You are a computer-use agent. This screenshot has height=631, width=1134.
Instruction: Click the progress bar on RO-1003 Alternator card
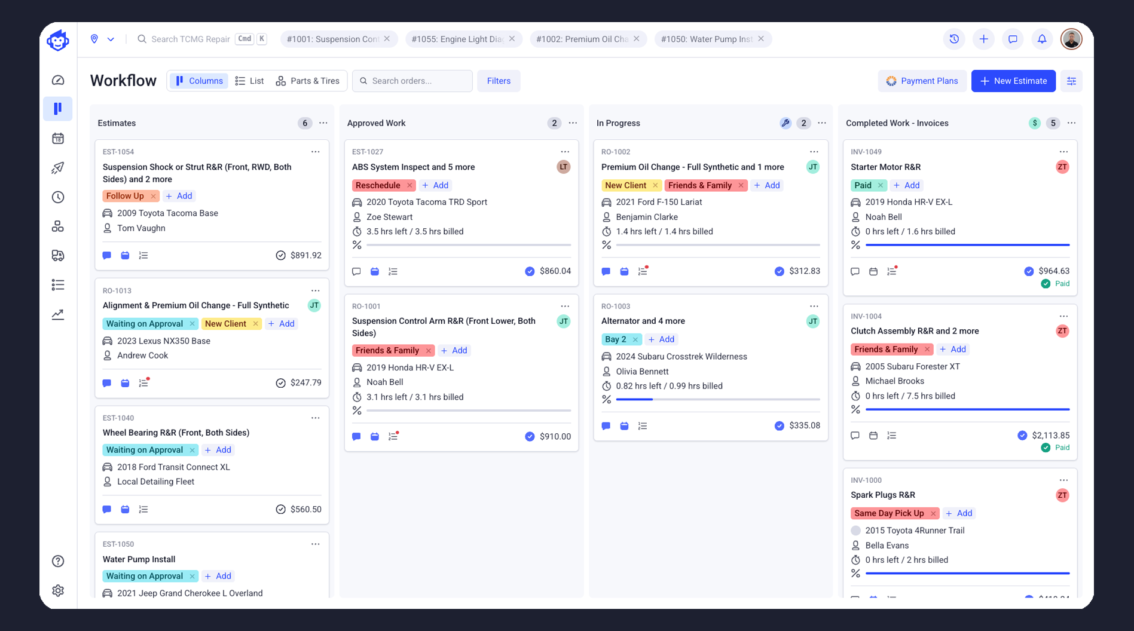tap(717, 399)
